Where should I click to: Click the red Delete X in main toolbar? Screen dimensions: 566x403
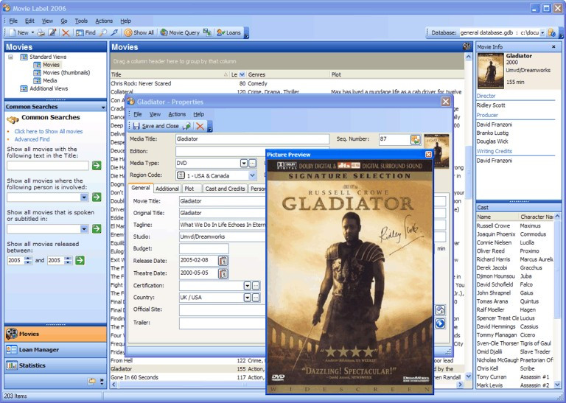pyautogui.click(x=66, y=33)
